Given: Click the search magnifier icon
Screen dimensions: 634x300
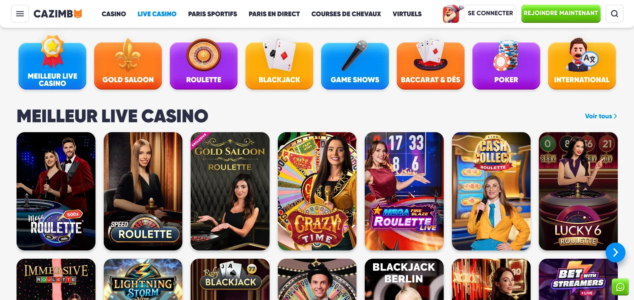Looking at the screenshot, I should point(615,14).
